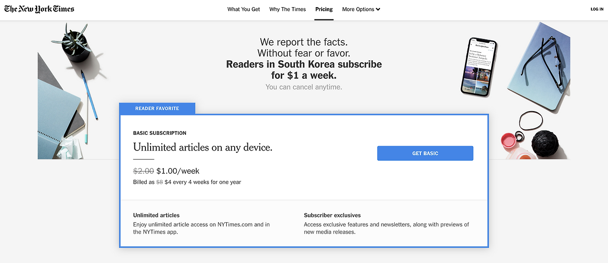Click 'Without fear or favor.' text
This screenshot has width=608, height=263.
(304, 53)
